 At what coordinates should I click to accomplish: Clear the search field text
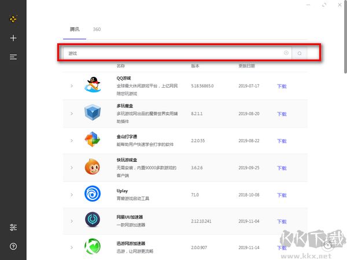click(286, 53)
